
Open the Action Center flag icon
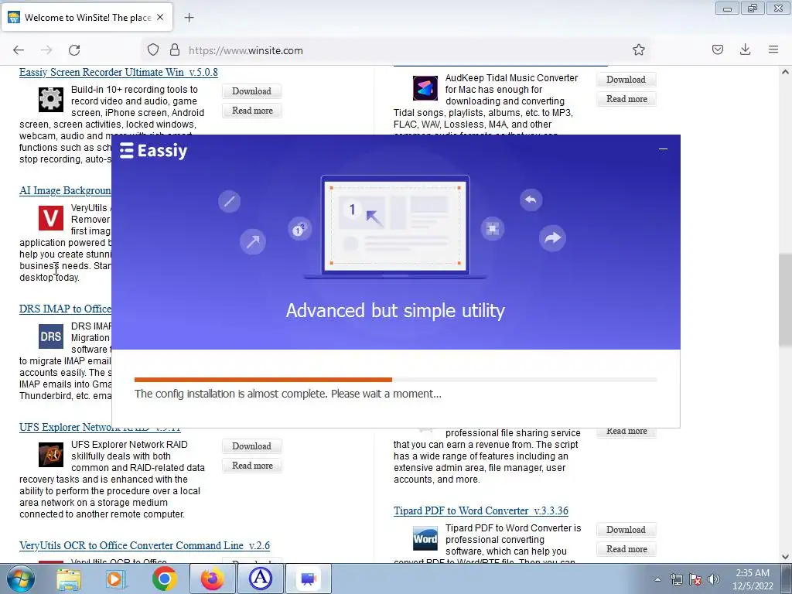tap(695, 579)
